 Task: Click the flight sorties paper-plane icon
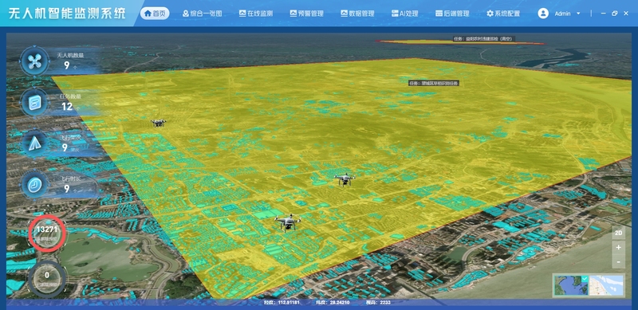click(35, 143)
